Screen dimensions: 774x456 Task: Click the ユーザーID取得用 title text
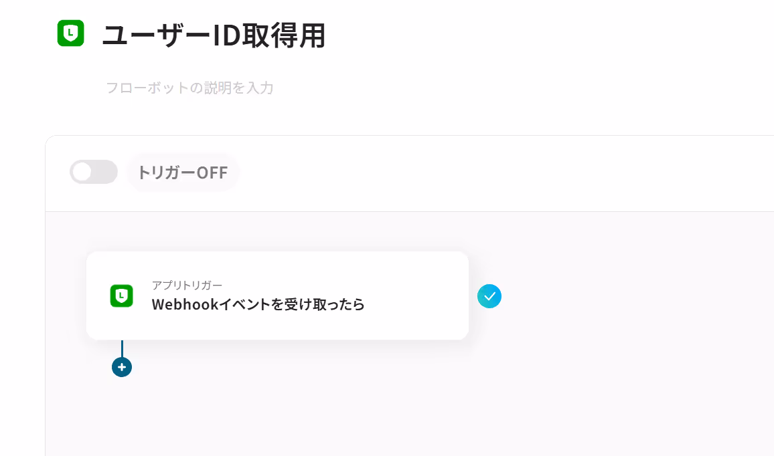pyautogui.click(x=213, y=36)
